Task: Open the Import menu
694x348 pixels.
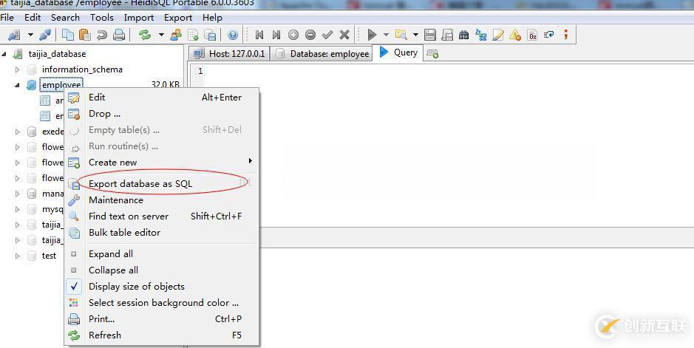Action: [x=139, y=18]
